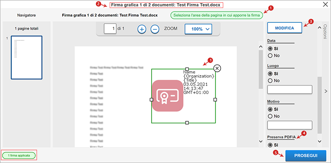Click the PROSEGUI button

tap(306, 155)
